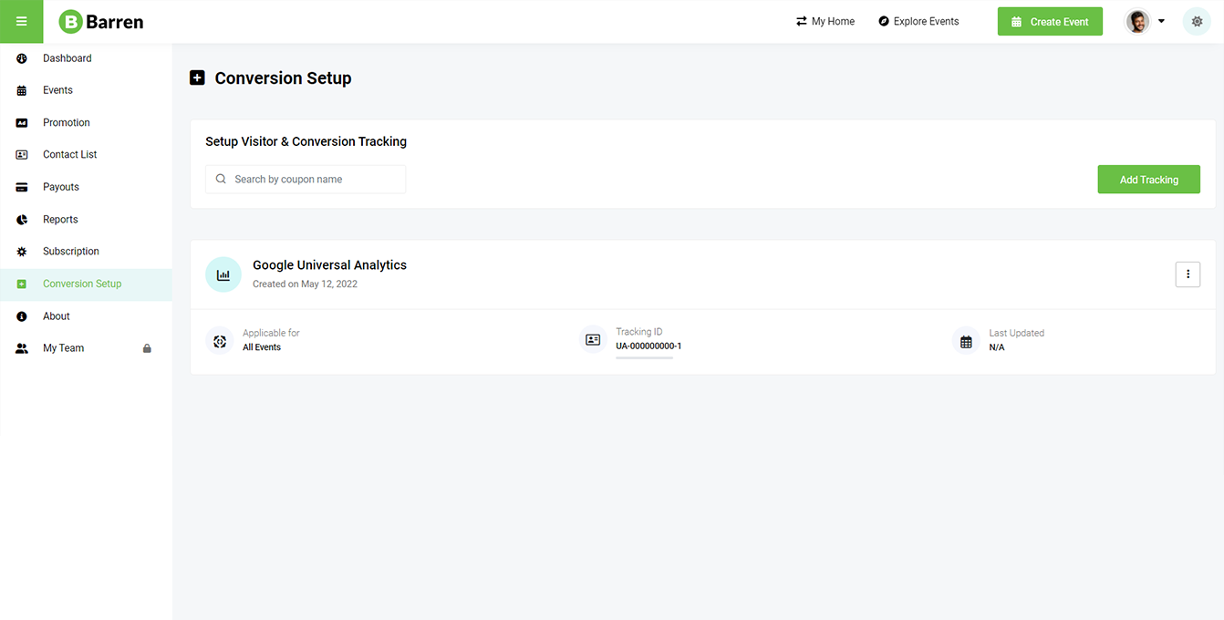Click the About info icon

(22, 316)
